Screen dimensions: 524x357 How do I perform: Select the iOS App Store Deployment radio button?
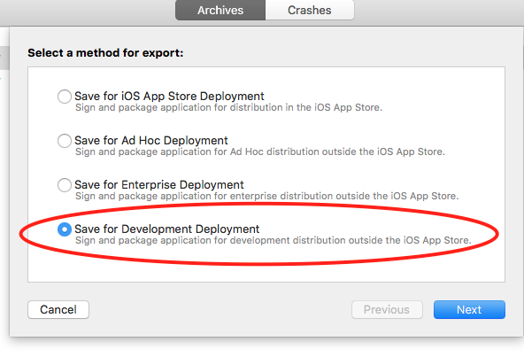click(64, 97)
